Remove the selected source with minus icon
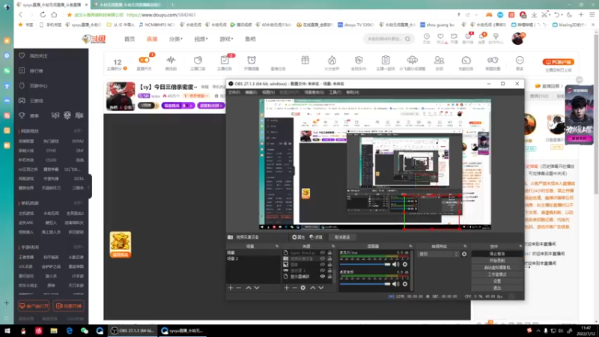Screen dimensions: 599x337 294,288
